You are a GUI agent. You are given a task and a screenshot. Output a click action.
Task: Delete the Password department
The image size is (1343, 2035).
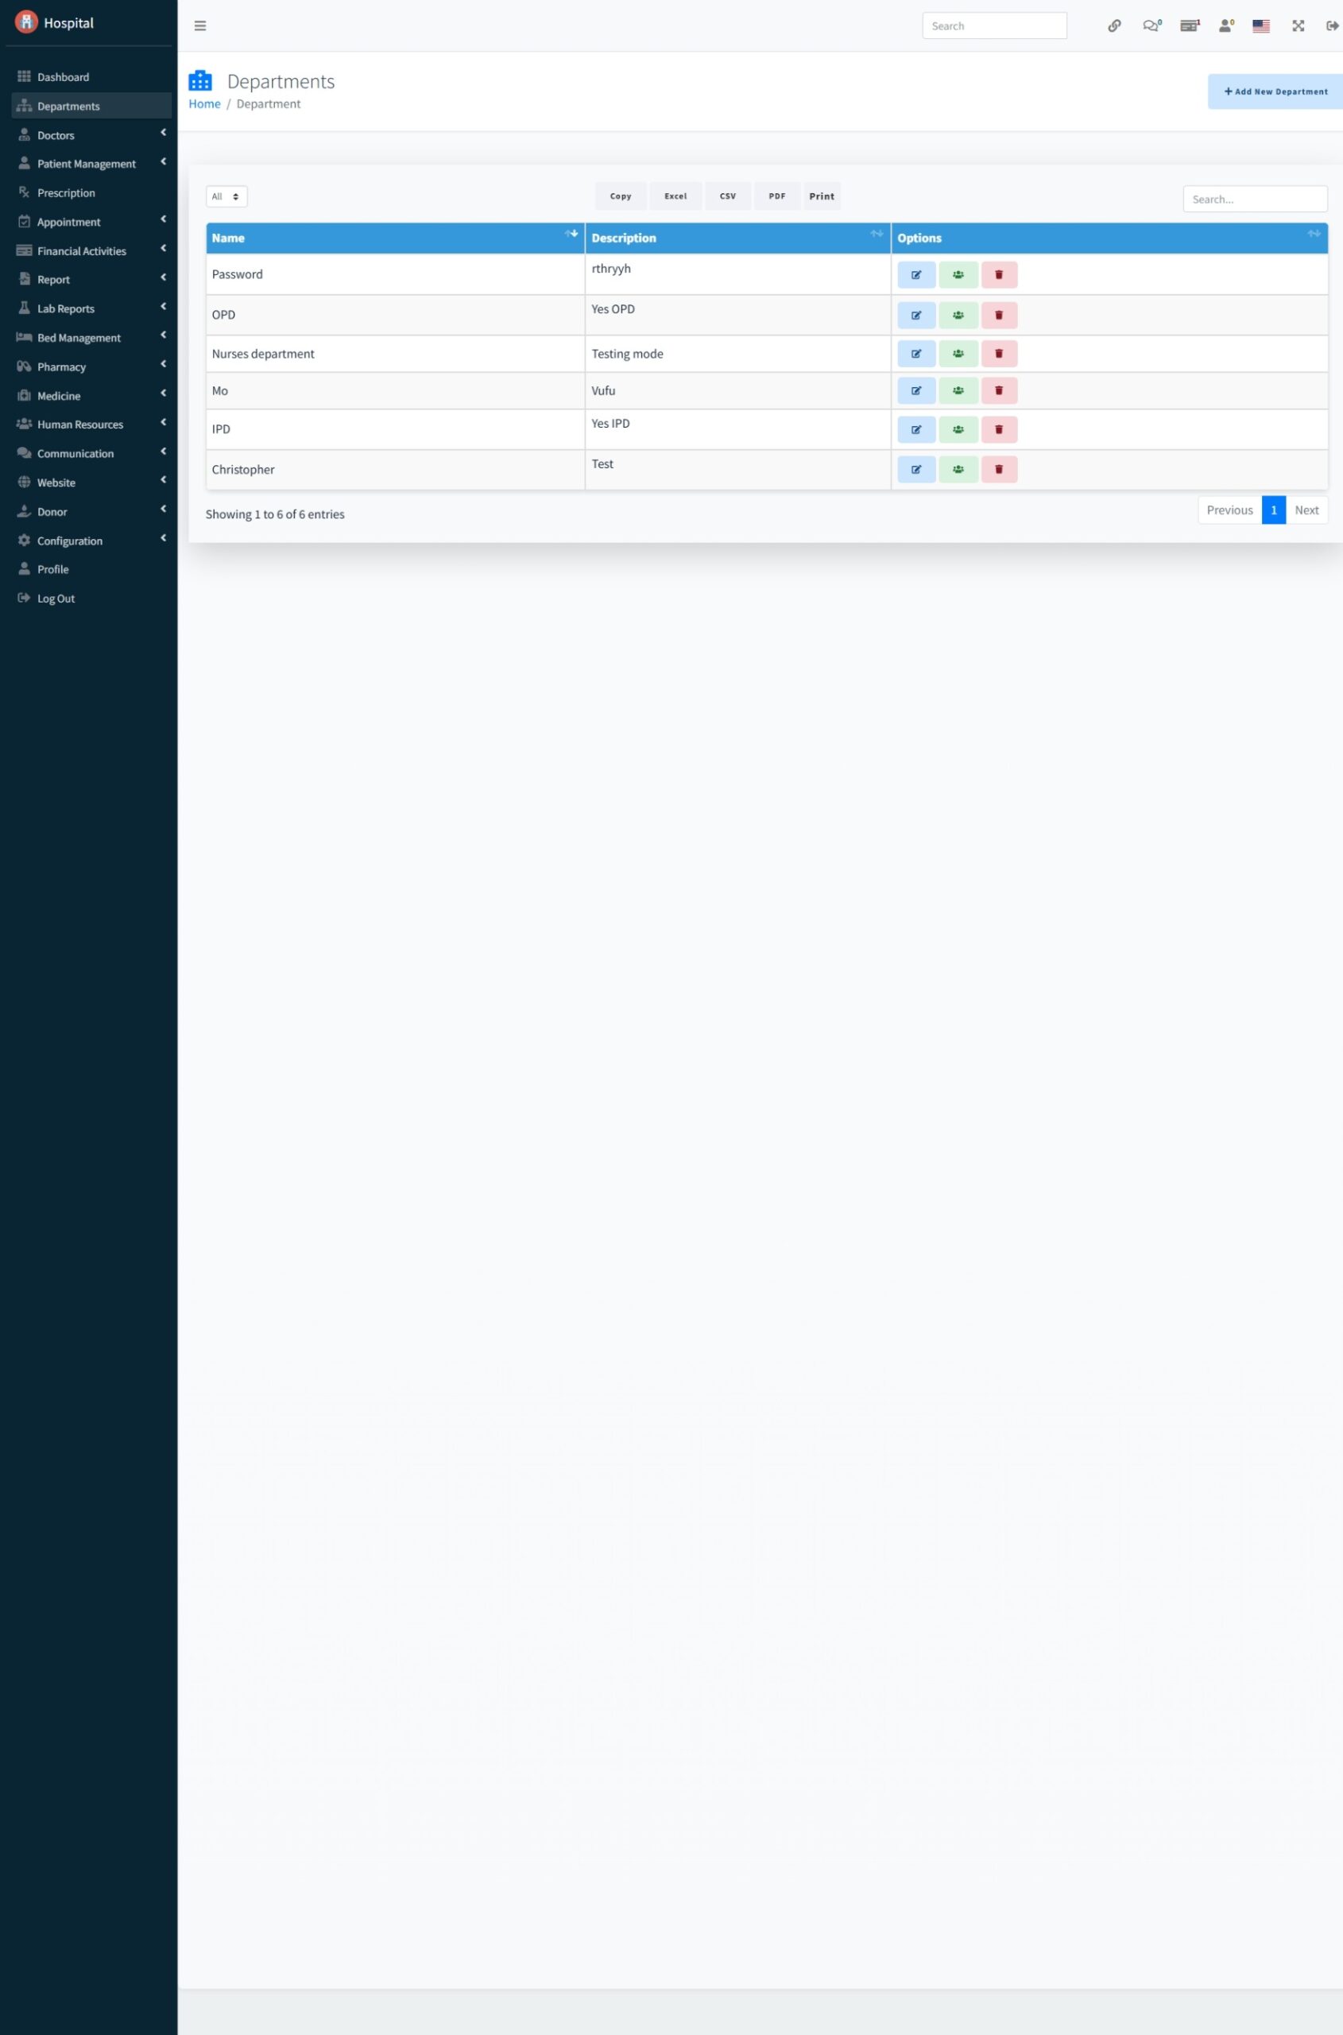pos(999,275)
